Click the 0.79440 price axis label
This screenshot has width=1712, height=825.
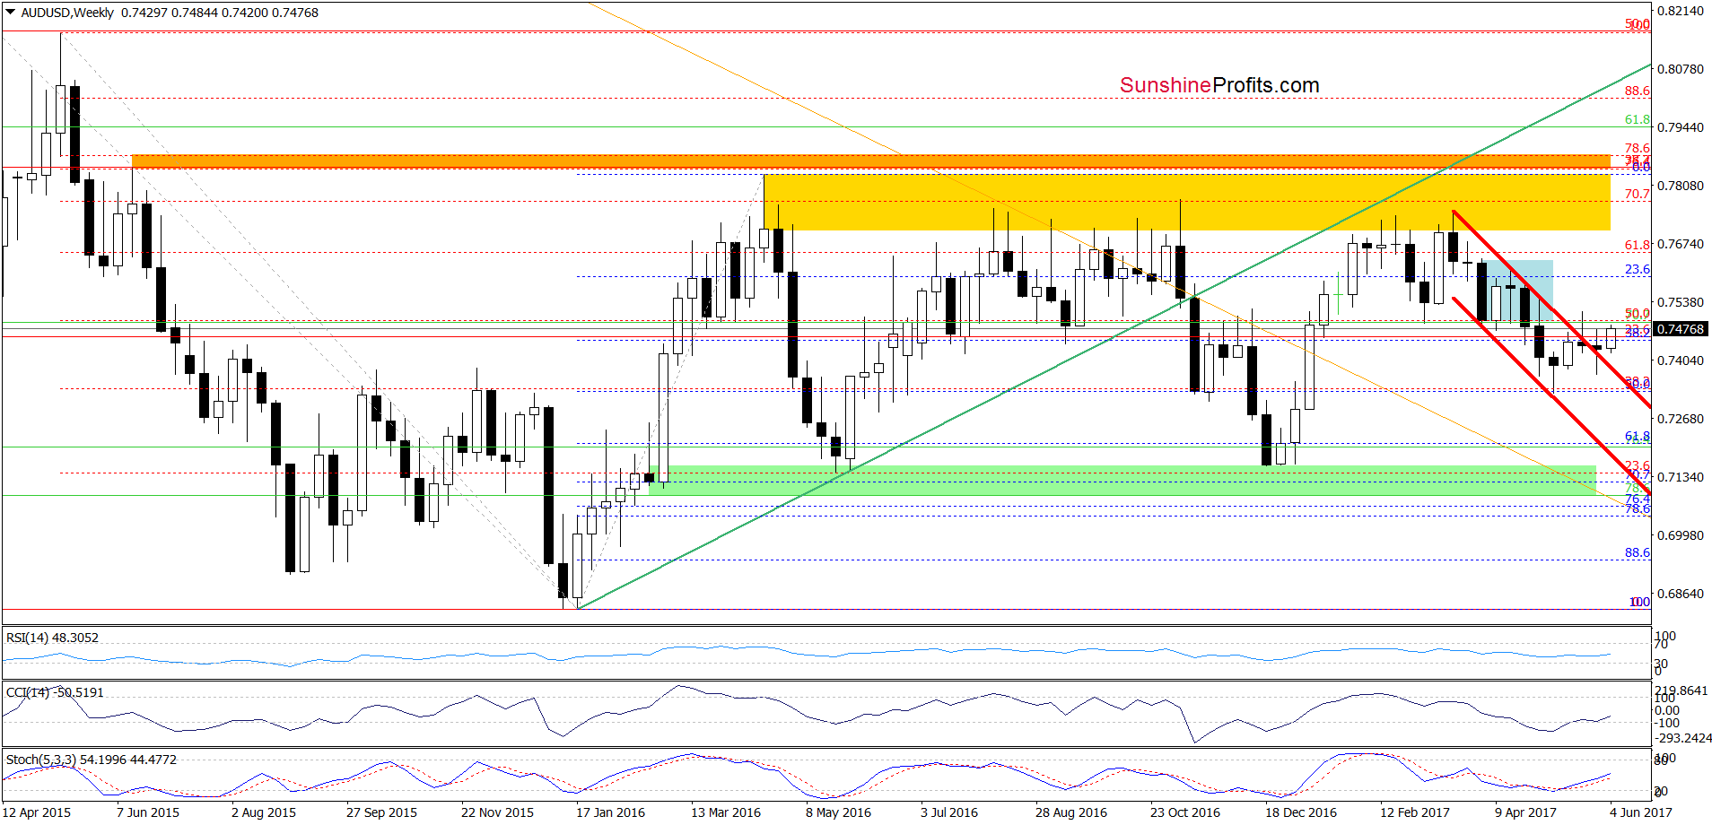(x=1680, y=127)
